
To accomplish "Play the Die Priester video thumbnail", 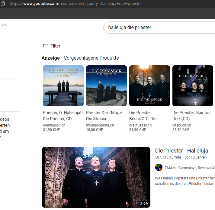I will 96,177.
